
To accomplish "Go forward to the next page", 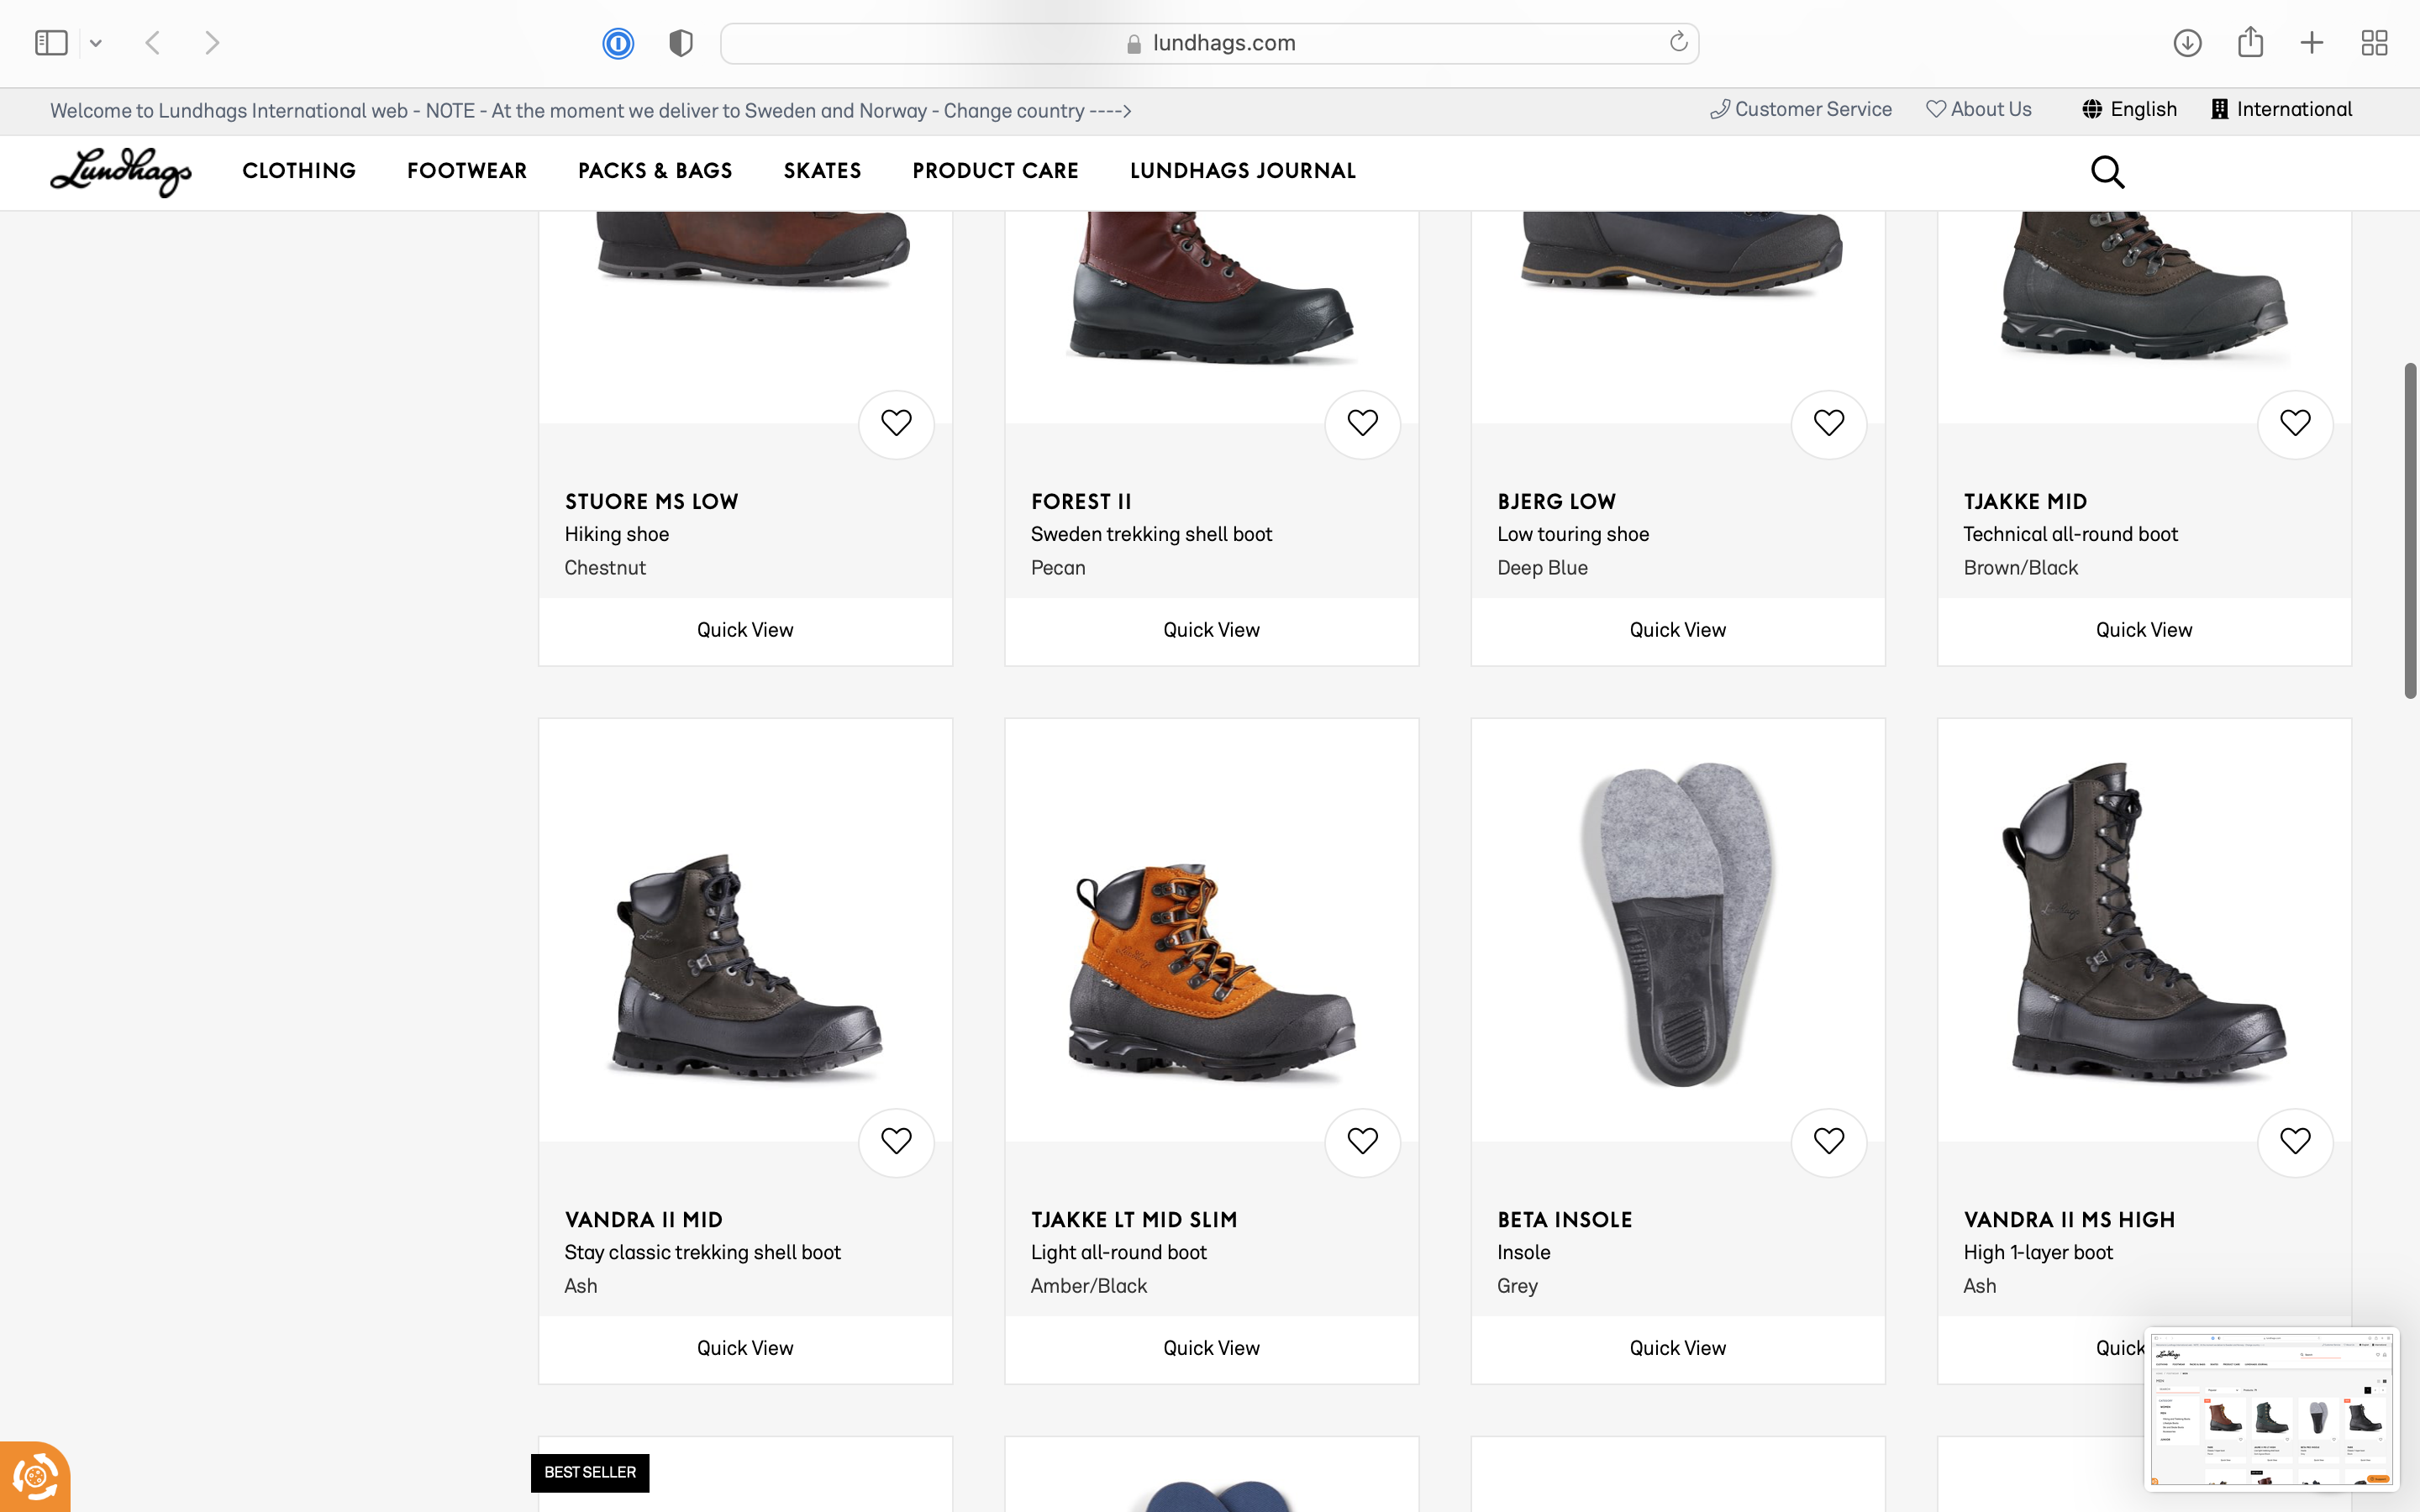I will pyautogui.click(x=212, y=43).
